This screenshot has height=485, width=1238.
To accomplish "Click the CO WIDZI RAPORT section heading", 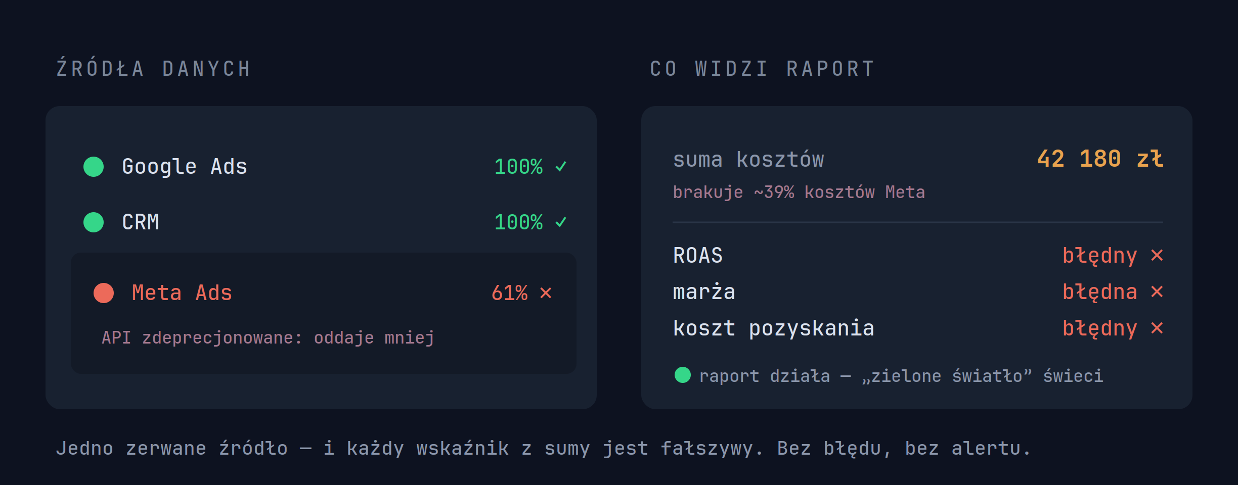I will click(763, 69).
